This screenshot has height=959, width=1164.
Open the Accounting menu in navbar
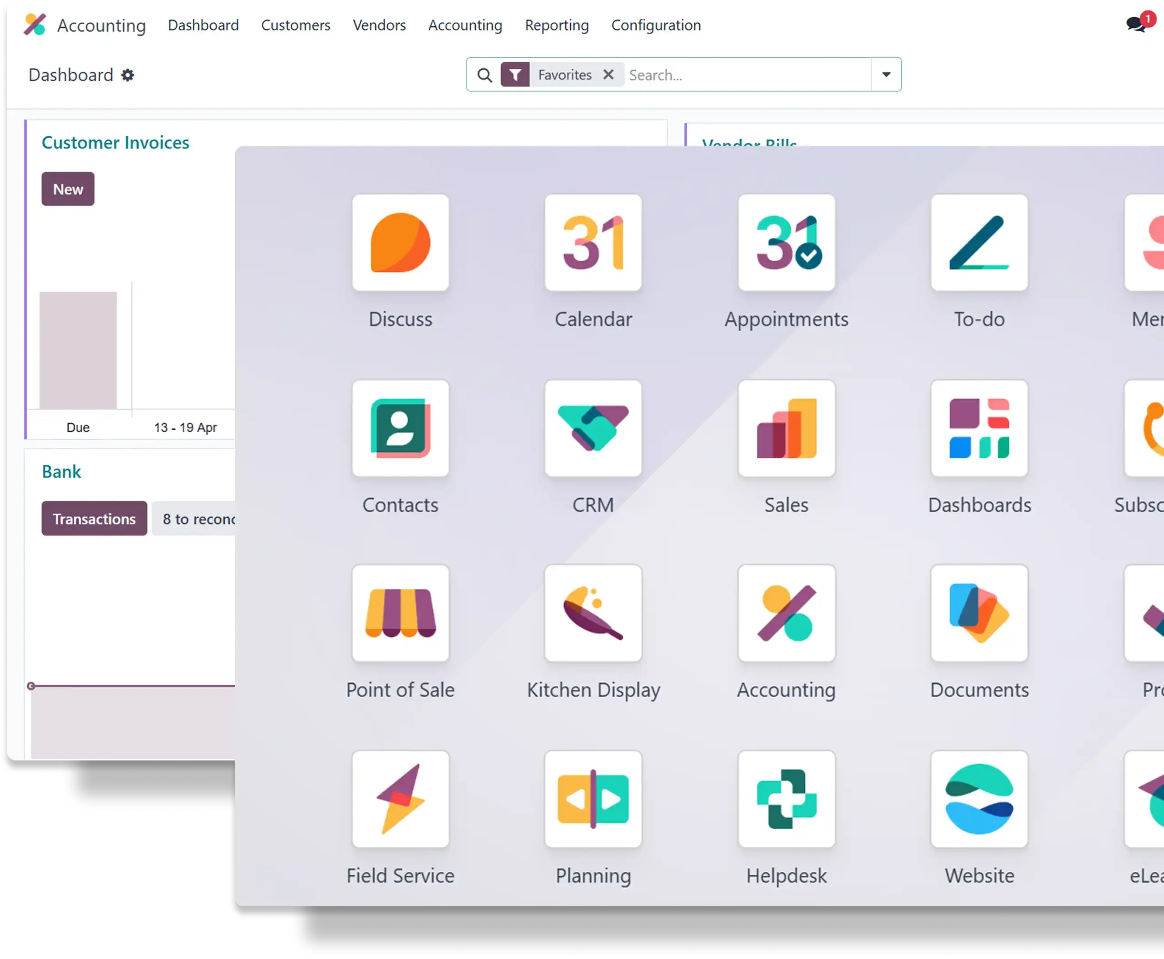[465, 25]
